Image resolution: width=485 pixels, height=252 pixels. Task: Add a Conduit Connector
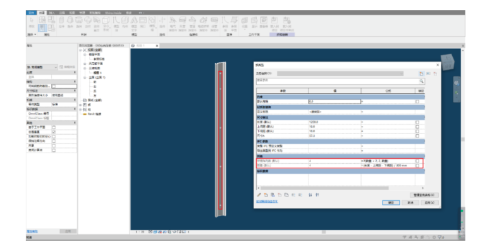tap(214, 24)
